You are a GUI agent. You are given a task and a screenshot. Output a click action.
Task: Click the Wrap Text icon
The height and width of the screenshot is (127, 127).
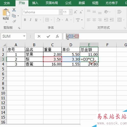pyautogui.click(x=119, y=12)
